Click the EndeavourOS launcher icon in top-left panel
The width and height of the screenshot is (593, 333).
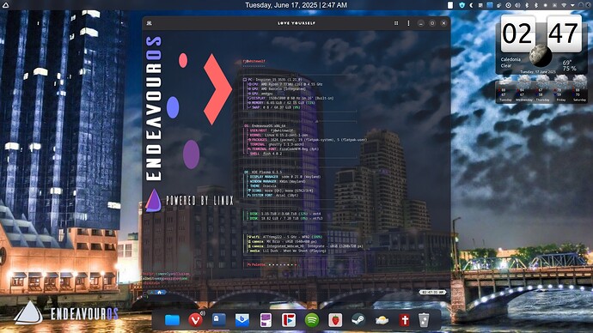coord(5,5)
